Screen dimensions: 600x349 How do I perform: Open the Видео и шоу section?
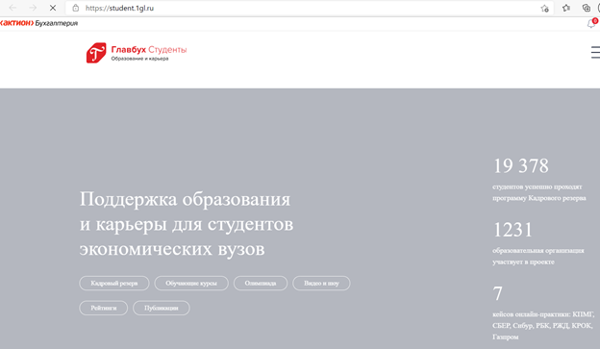coord(321,284)
